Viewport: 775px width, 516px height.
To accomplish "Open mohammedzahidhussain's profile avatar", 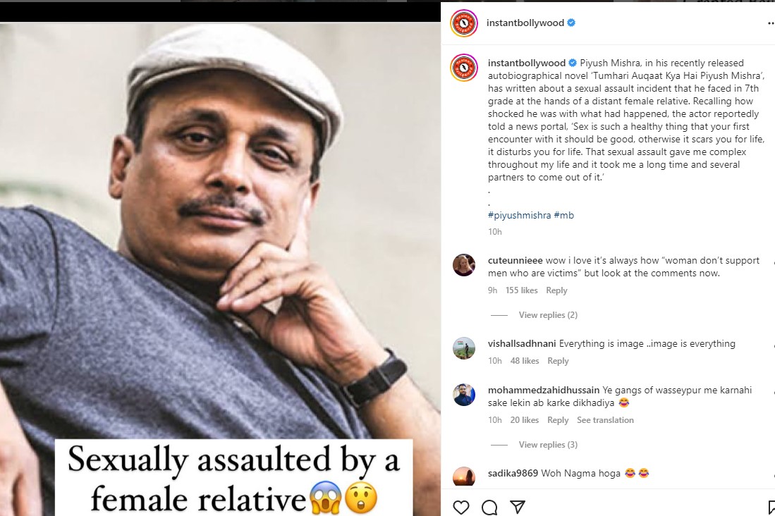I will point(464,395).
